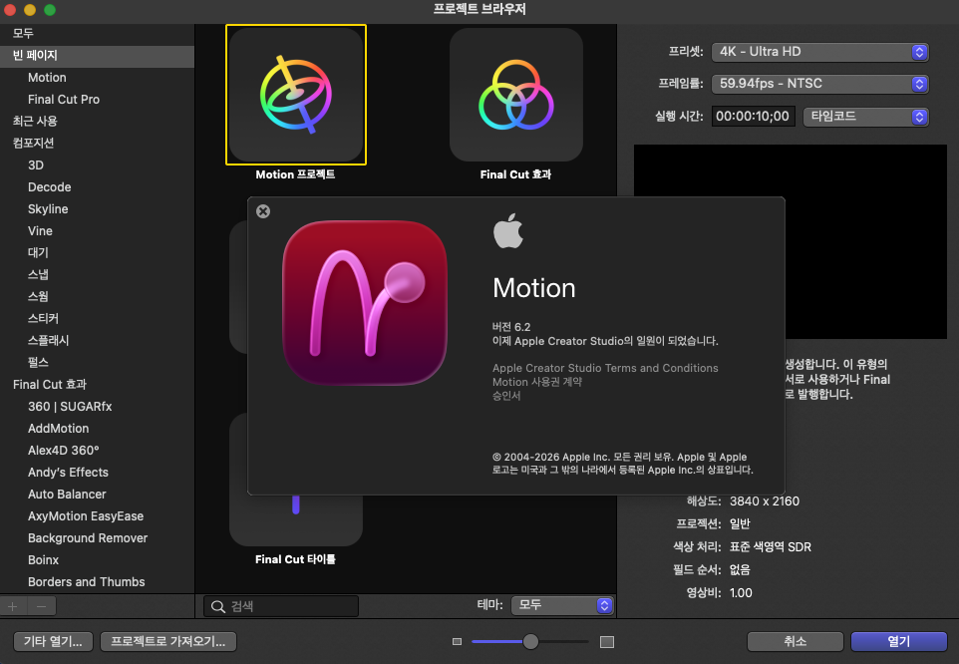
Task: Click the large thumbnail size icon
Action: pos(607,642)
